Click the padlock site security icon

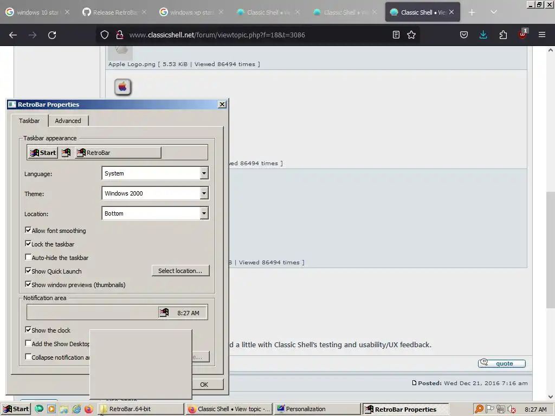pyautogui.click(x=120, y=35)
